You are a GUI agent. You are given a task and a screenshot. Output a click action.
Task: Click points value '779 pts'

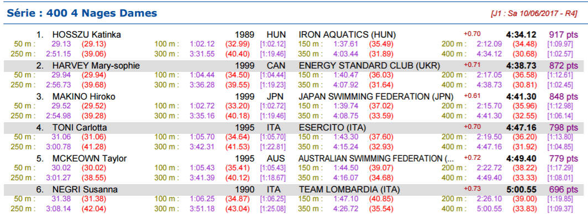(564, 159)
